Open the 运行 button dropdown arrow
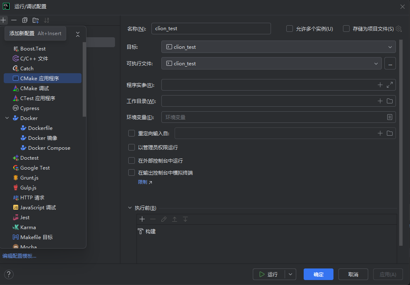 (x=290, y=274)
